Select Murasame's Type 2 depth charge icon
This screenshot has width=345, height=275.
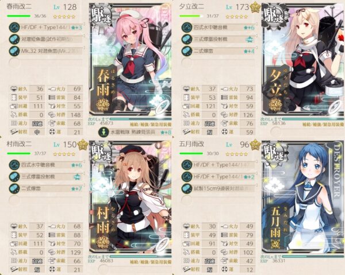(14, 188)
